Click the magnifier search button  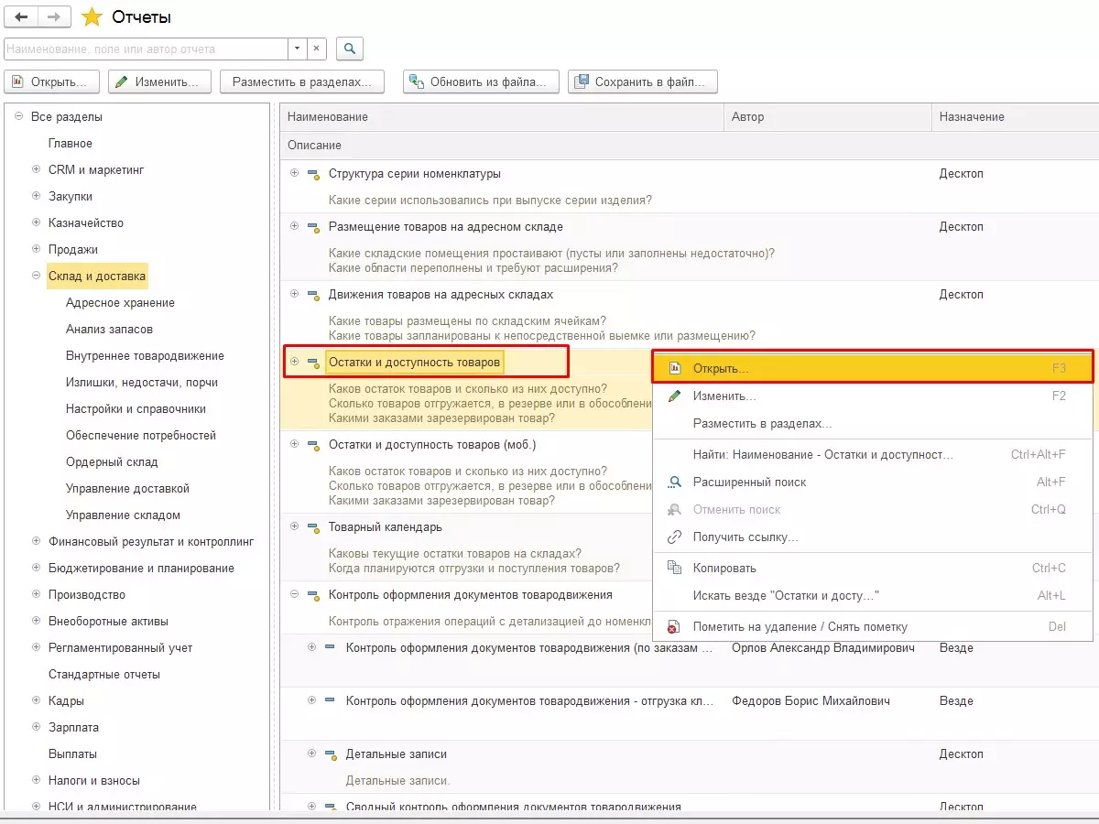tap(349, 49)
